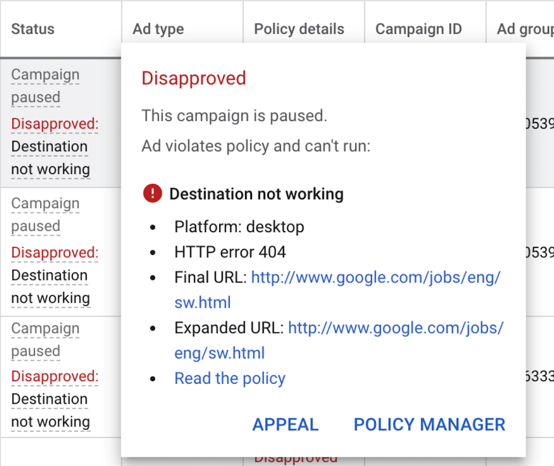Click Disapproved in the first table row
Screen dimensions: 554x466
(x=54, y=124)
